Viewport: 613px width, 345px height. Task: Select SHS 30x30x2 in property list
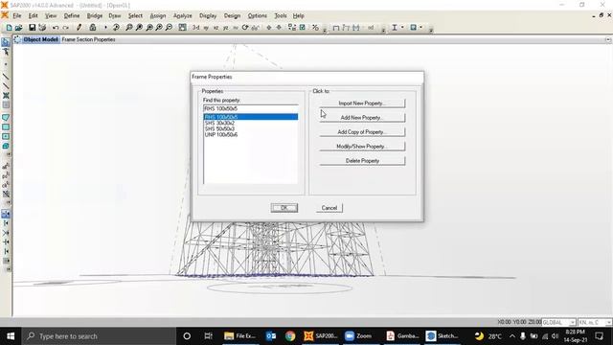[219, 123]
